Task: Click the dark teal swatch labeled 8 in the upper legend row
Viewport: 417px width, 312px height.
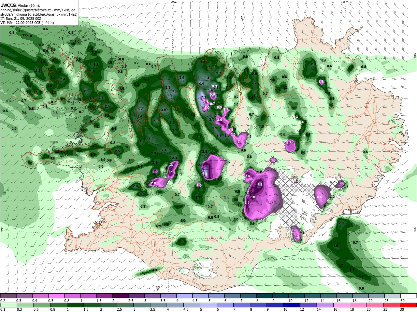Action: 265,296
